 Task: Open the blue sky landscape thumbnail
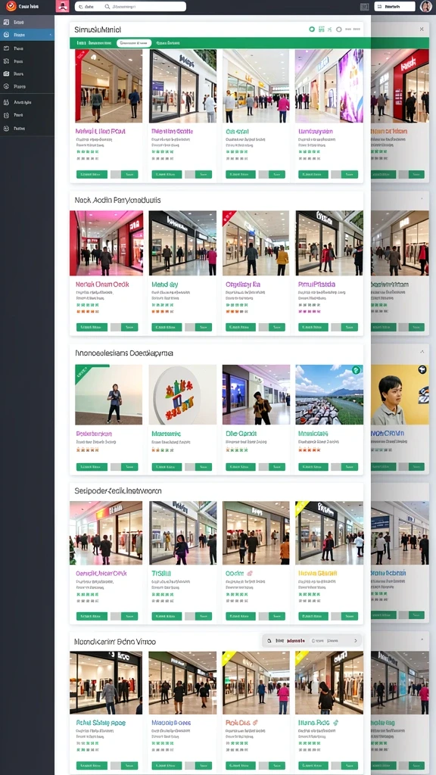[329, 395]
